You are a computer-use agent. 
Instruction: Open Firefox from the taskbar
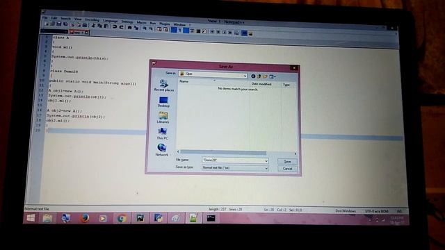pos(84,218)
